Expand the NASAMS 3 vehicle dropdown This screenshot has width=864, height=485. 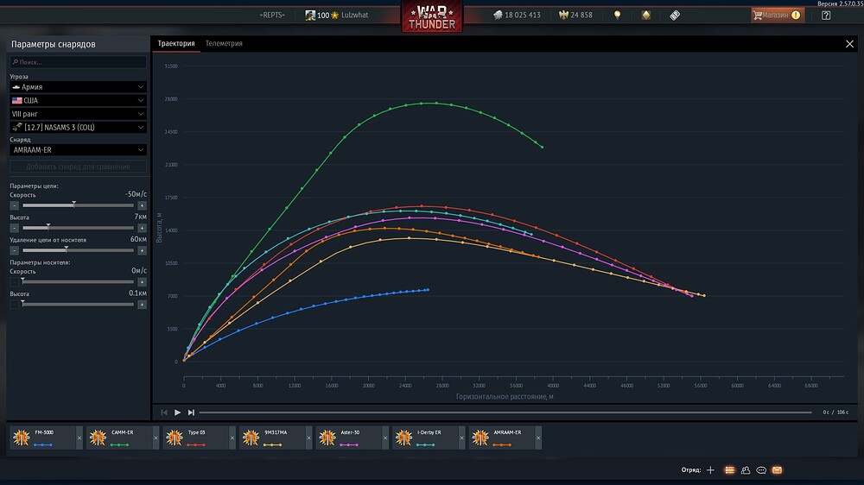78,127
